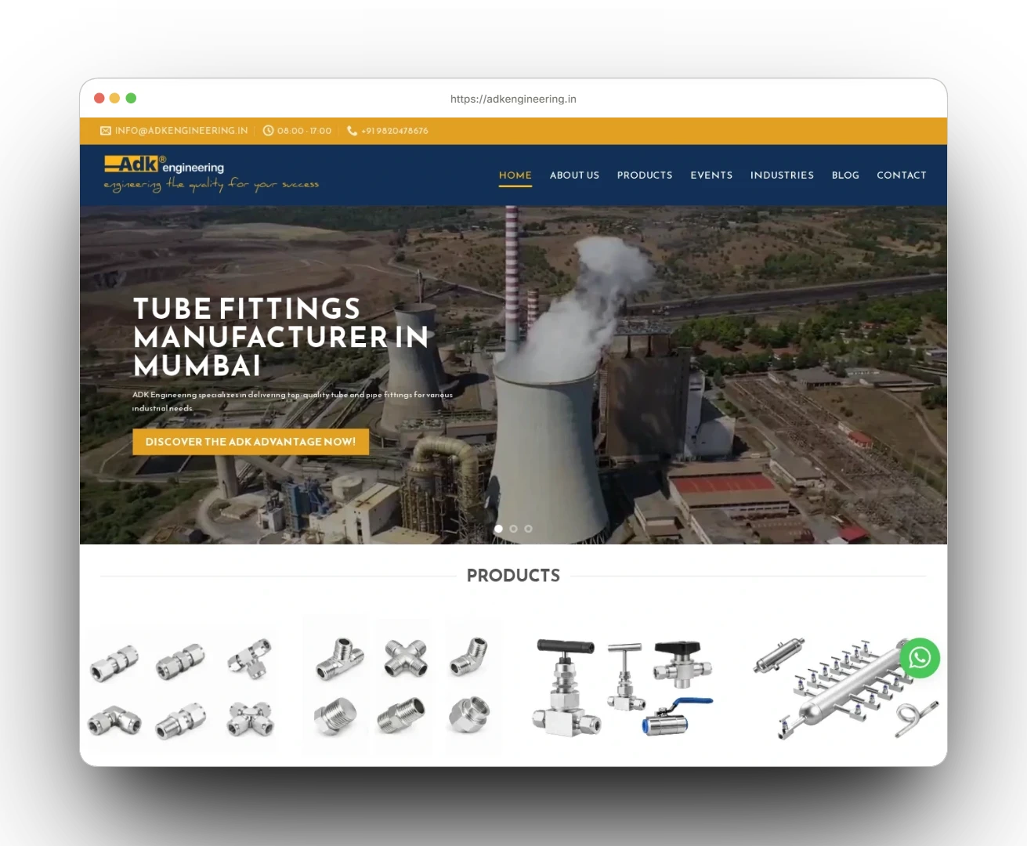Viewport: 1027px width, 846px height.
Task: Click the engineering the quality tagline
Action: point(212,185)
